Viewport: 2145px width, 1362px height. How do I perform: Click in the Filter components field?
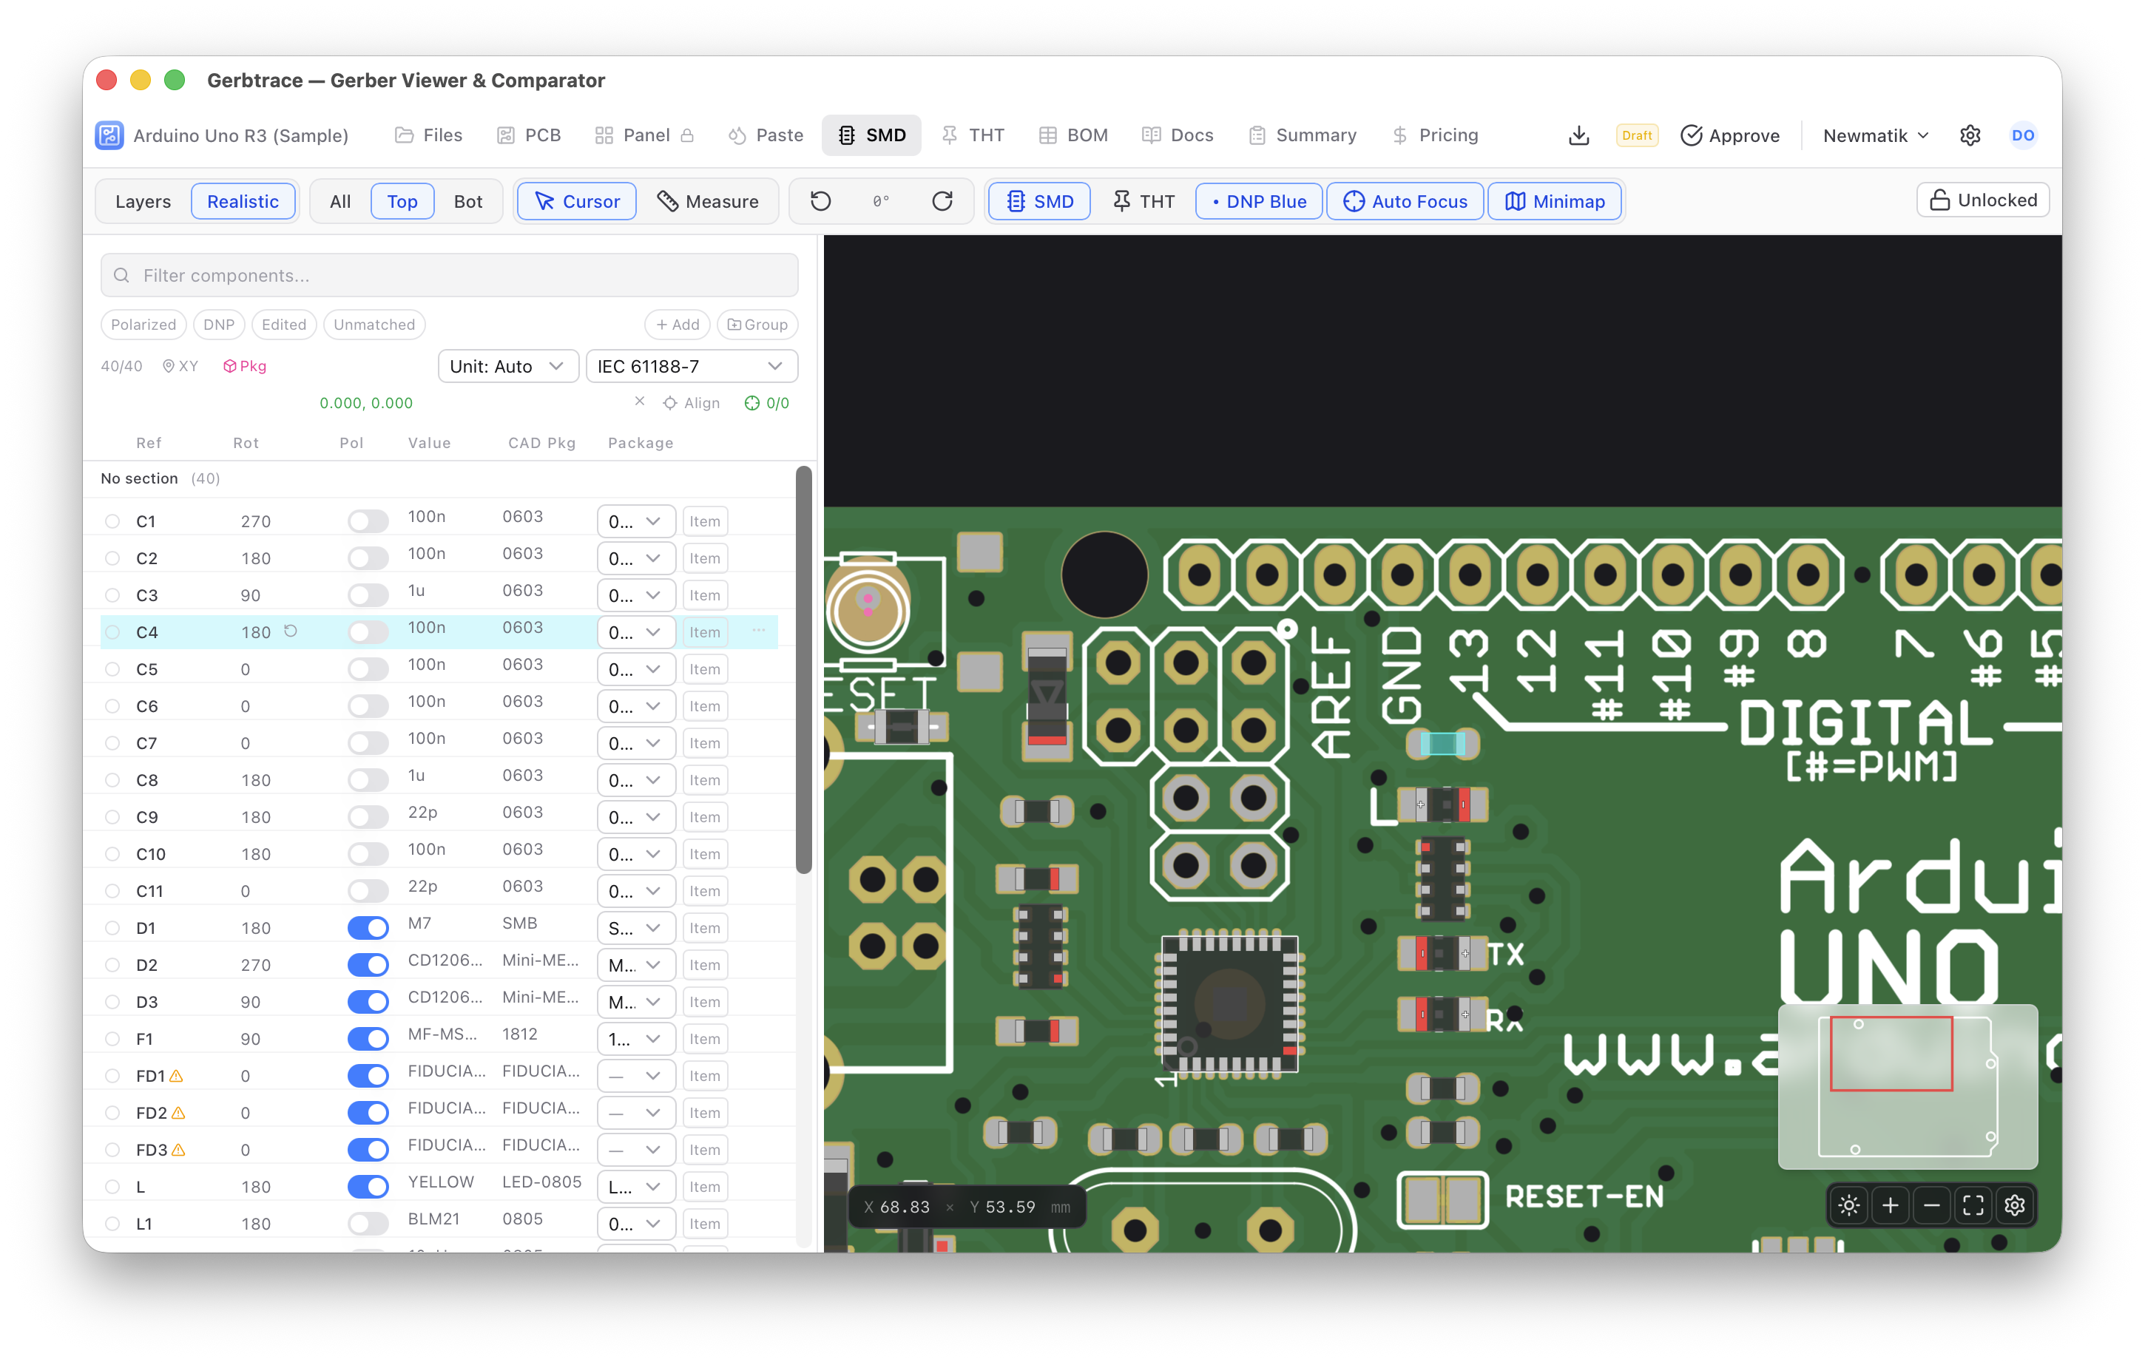449,275
